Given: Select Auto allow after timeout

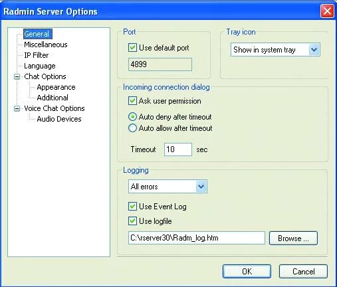Looking at the screenshot, I should click(x=132, y=128).
